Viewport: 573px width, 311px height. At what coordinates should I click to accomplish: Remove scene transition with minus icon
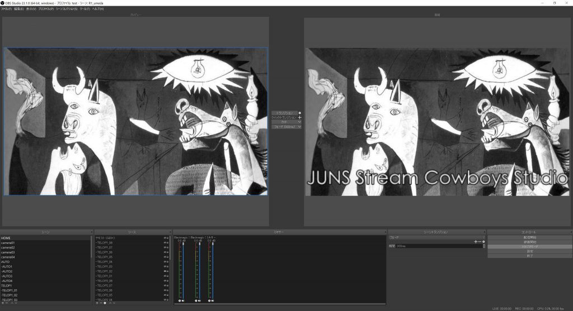click(480, 242)
